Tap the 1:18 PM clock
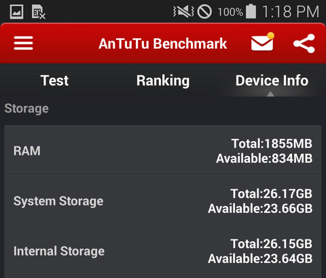Image resolution: width=326 pixels, height=278 pixels. coord(291,12)
